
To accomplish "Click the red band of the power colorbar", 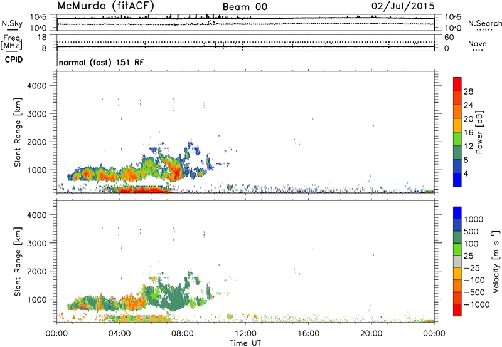I will pos(457,84).
